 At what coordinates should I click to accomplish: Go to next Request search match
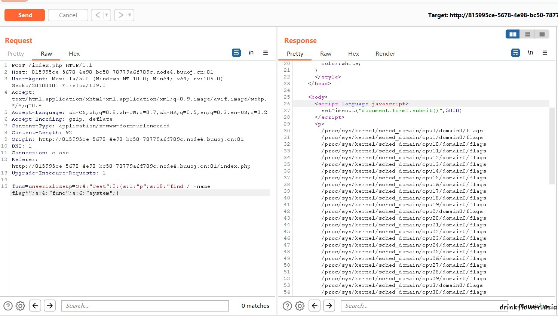pyautogui.click(x=50, y=306)
